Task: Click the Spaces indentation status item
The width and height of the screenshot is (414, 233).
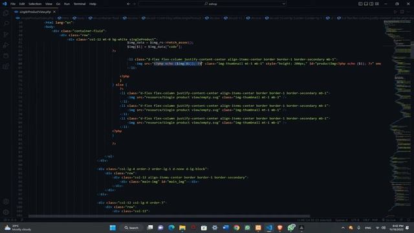Action: 342,220
